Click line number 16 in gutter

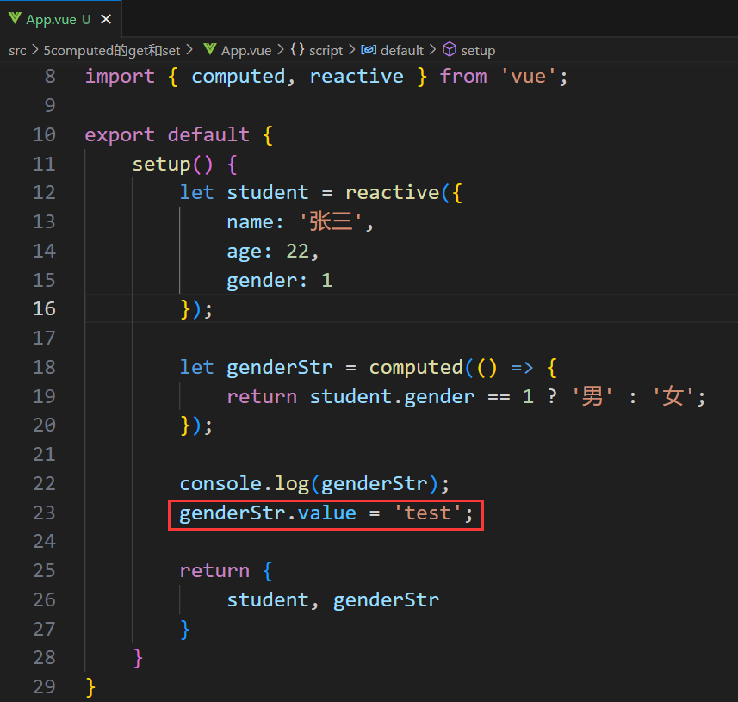tap(44, 309)
